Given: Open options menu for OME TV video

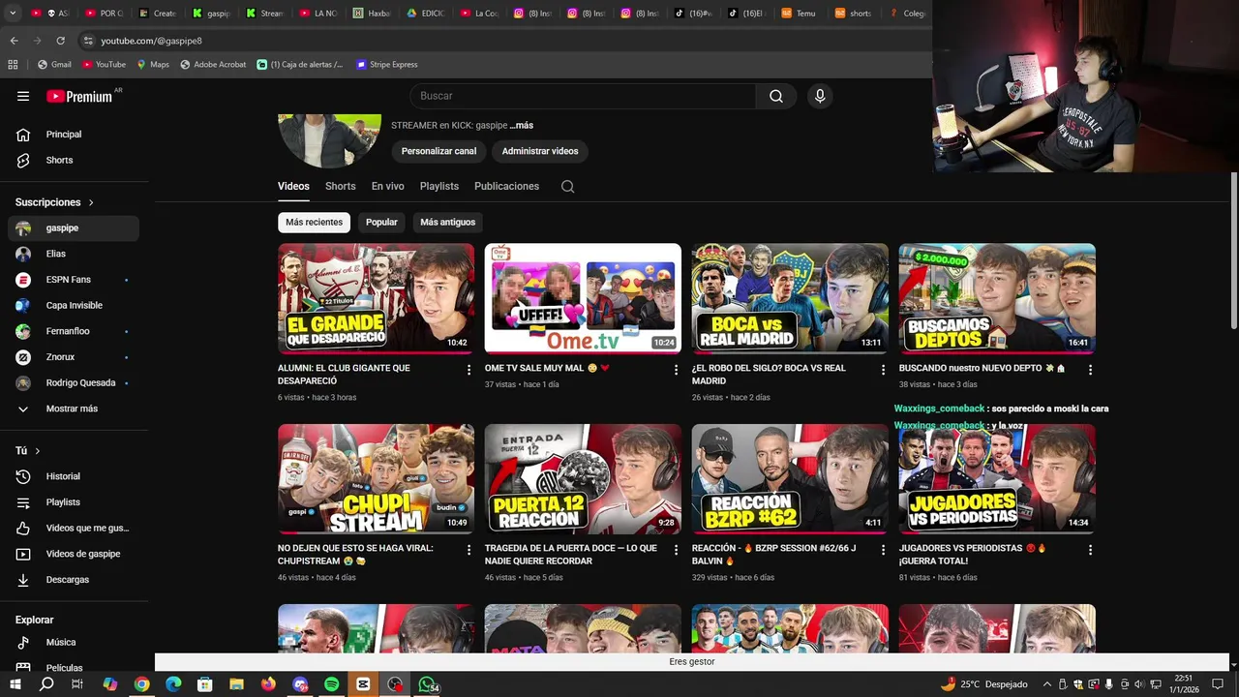Looking at the screenshot, I should coord(677,370).
